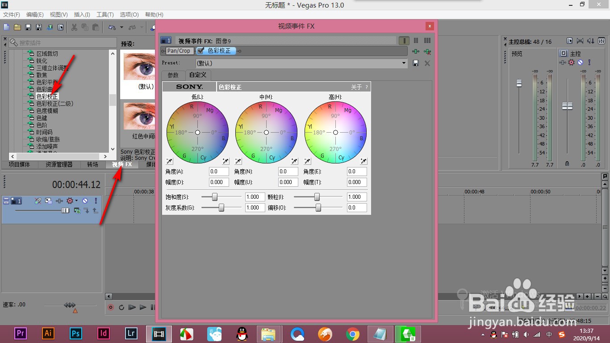Click the left eyedropper under the 中(M) wheel
The width and height of the screenshot is (610, 343).
tap(238, 161)
